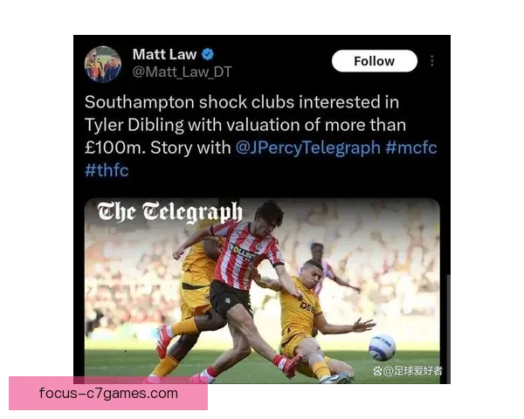Select the #mcfc hashtag
Screen dimensions: 524x419
click(x=411, y=148)
